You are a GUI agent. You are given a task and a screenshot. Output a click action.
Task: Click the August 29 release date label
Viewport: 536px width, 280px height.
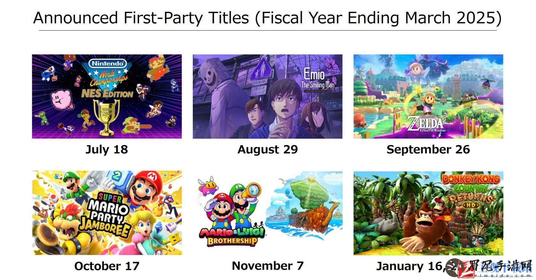coord(268,150)
